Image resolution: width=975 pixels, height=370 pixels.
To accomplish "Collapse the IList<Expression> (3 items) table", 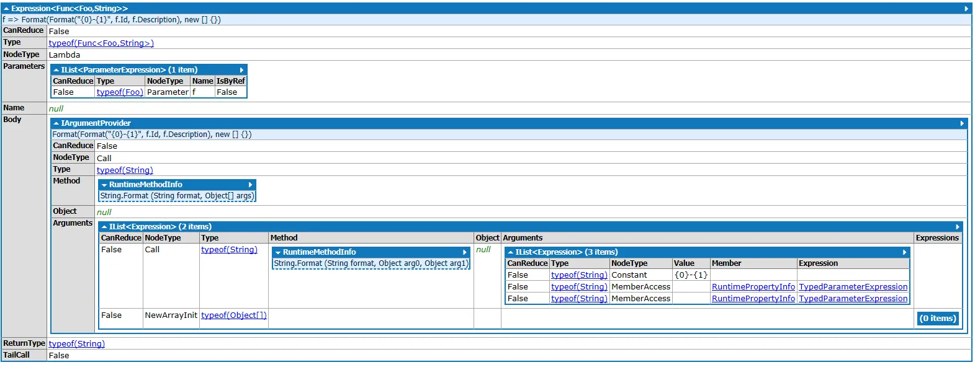I will (x=510, y=252).
